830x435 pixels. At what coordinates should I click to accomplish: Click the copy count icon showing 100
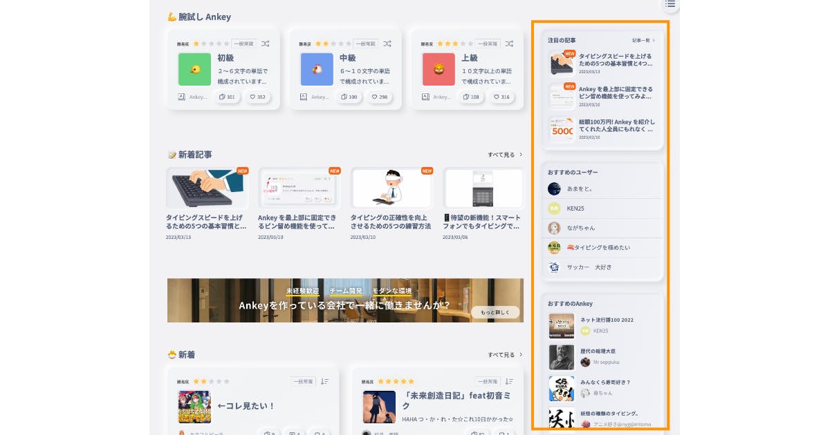(349, 97)
